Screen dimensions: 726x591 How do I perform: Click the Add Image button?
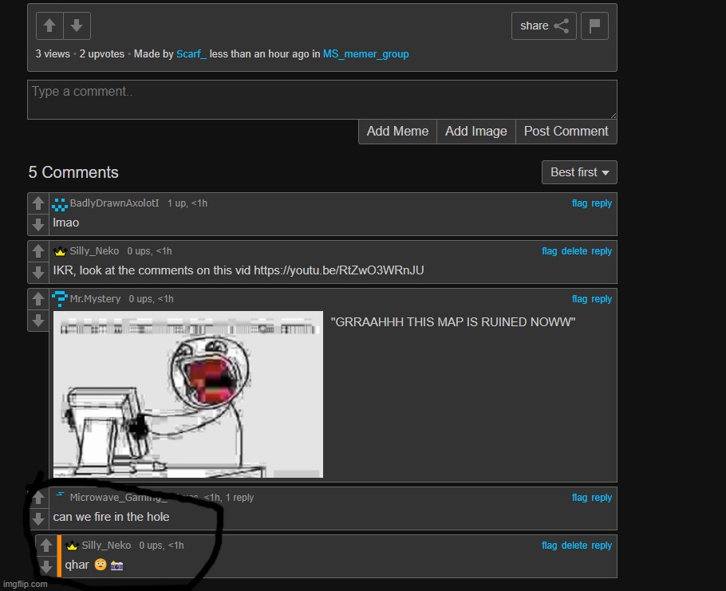(x=475, y=132)
